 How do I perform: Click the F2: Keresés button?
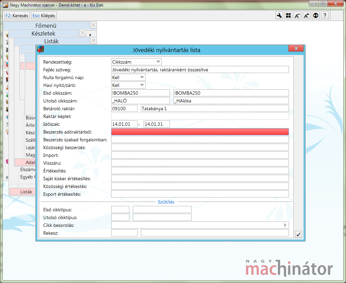click(17, 16)
